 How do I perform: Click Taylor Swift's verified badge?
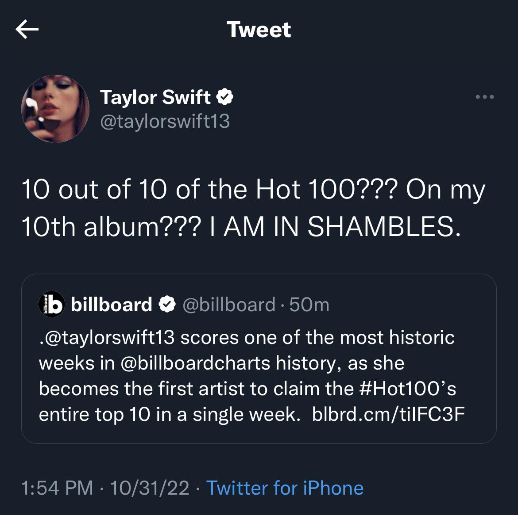point(225,96)
